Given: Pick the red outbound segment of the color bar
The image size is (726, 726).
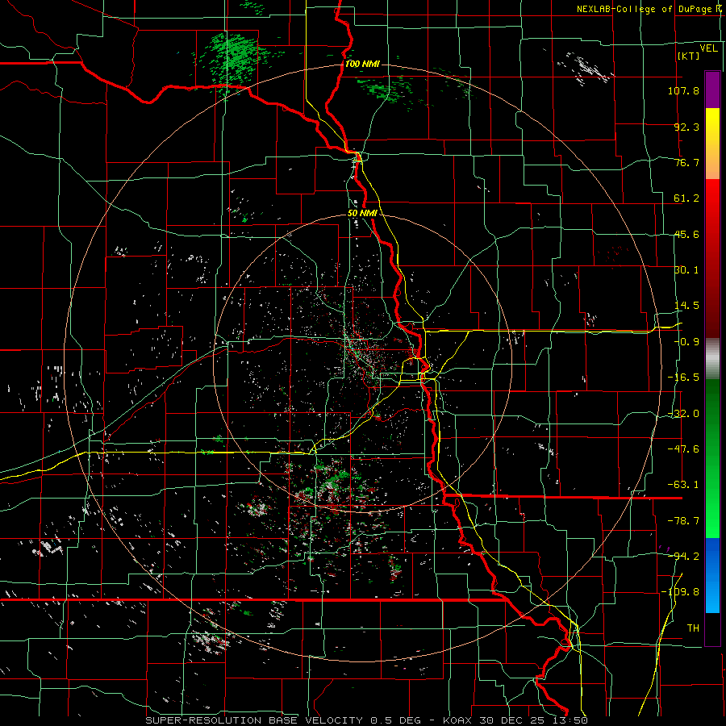Looking at the screenshot, I should pos(712,258).
